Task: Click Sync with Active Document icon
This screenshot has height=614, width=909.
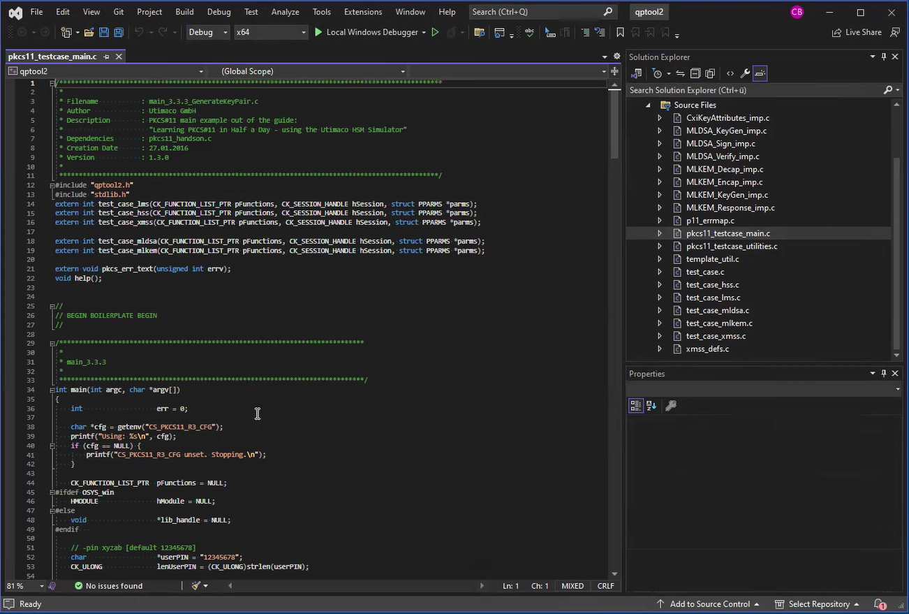Action: pyautogui.click(x=680, y=73)
